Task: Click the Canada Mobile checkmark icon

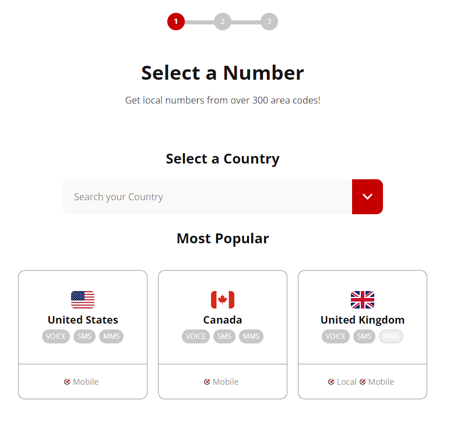Action: pos(207,382)
